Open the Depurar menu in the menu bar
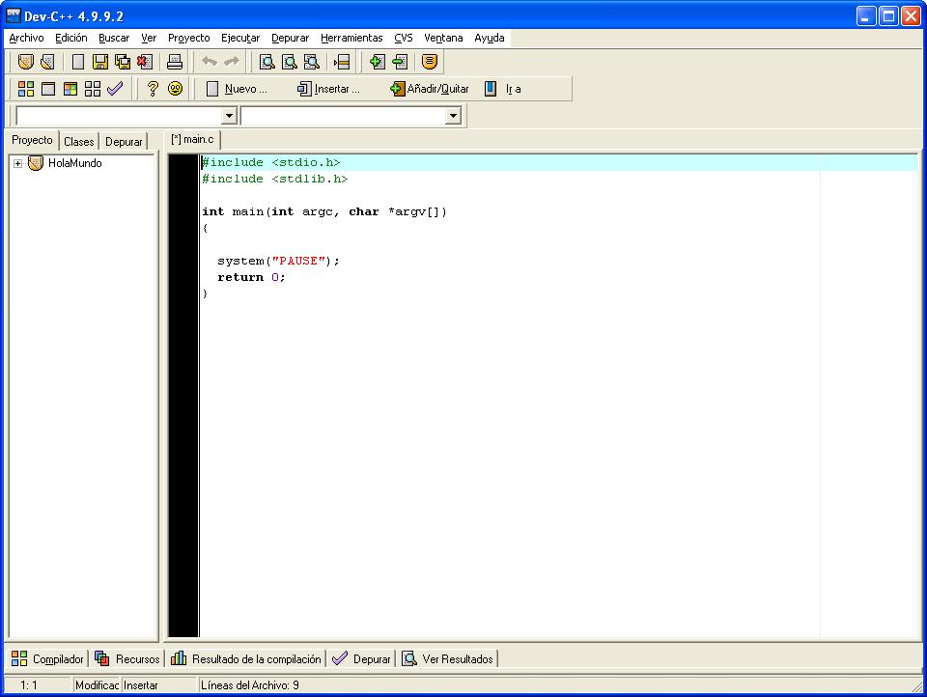 tap(290, 38)
